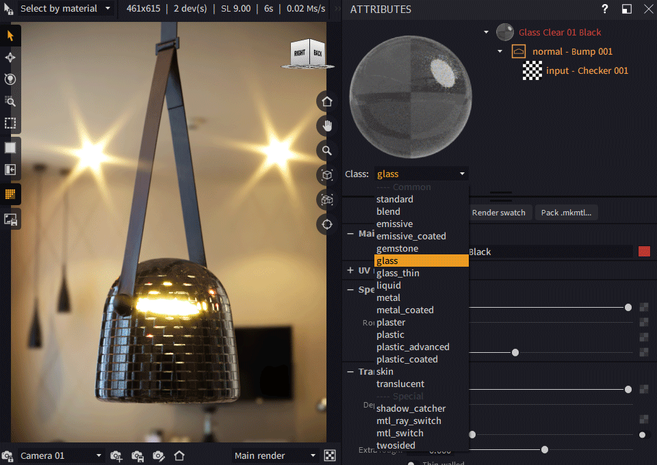Click the red material color swatch
The image size is (657, 465).
tap(644, 252)
